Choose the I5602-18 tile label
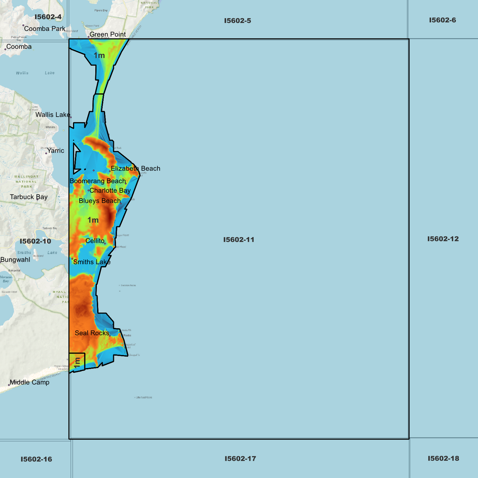The width and height of the screenshot is (478, 478). coord(443,458)
